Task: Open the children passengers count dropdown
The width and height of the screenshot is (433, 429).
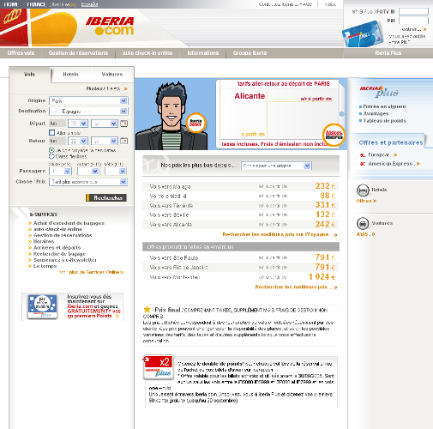Action: pyautogui.click(x=88, y=172)
